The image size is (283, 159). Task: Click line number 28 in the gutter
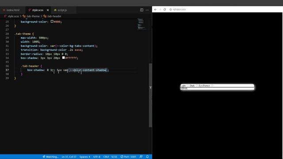tap(7, 34)
